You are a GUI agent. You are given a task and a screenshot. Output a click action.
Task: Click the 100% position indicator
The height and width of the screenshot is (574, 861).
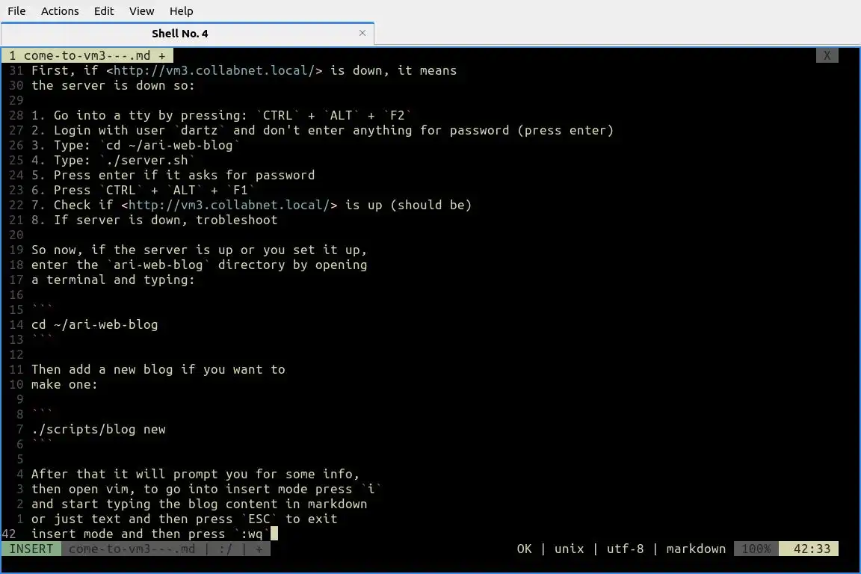(756, 549)
